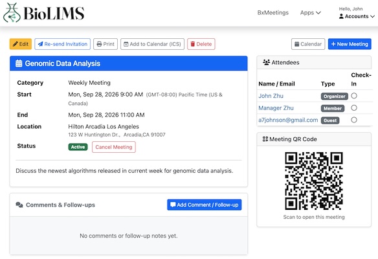Click the Name / Email column header

[276, 84]
